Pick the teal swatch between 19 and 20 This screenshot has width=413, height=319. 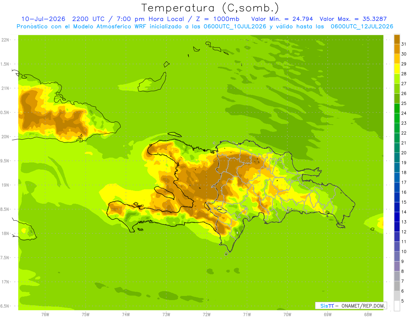click(x=397, y=158)
